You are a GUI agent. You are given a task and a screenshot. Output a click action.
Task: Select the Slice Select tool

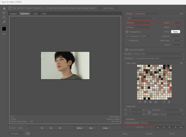pyautogui.click(x=4, y=13)
